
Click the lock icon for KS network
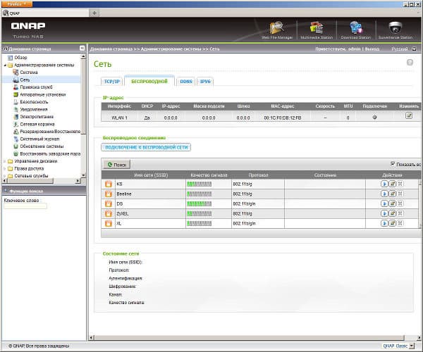pyautogui.click(x=108, y=184)
